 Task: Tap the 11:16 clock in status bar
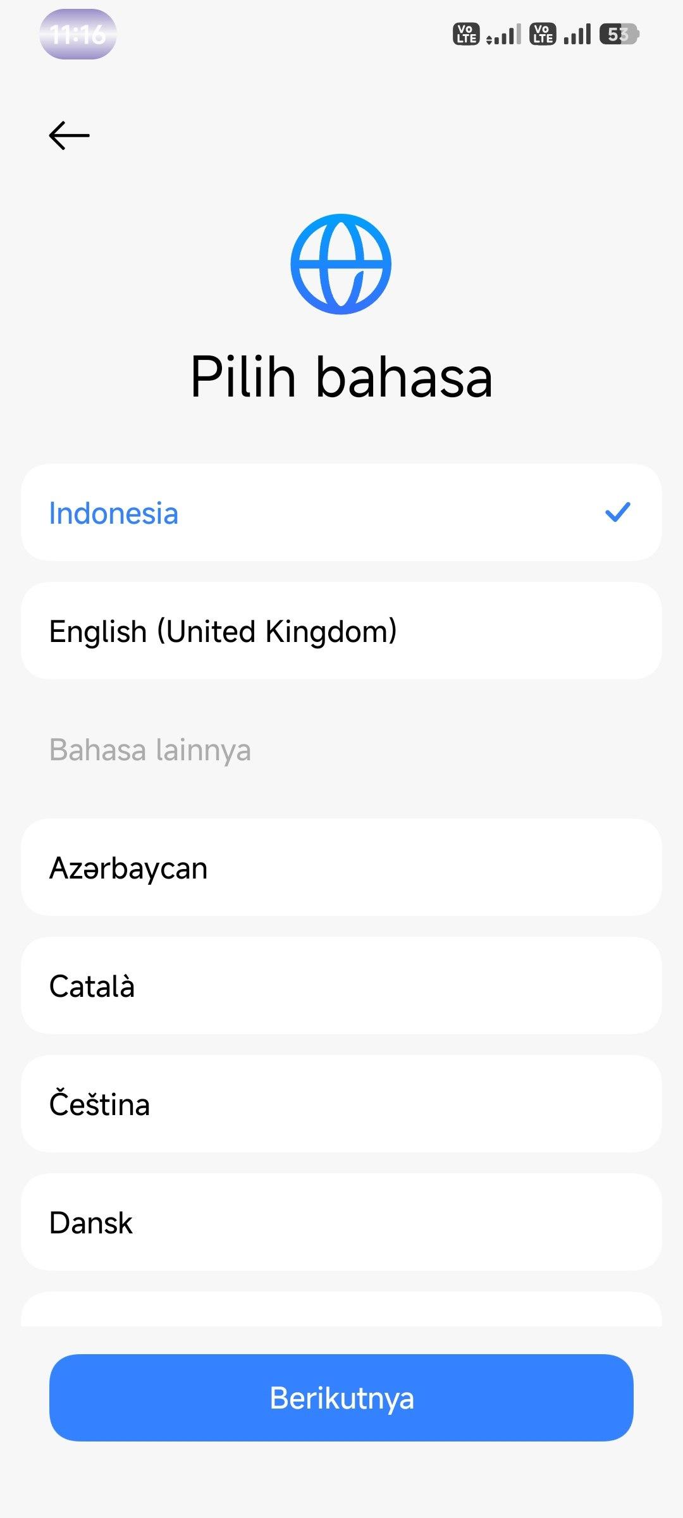pyautogui.click(x=78, y=35)
